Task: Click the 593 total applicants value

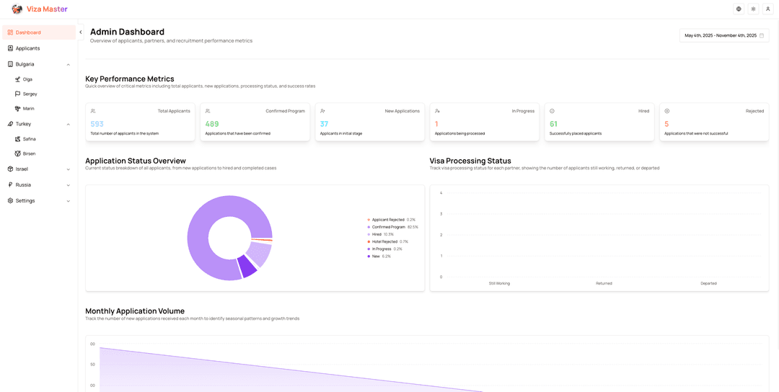Action: tap(97, 124)
